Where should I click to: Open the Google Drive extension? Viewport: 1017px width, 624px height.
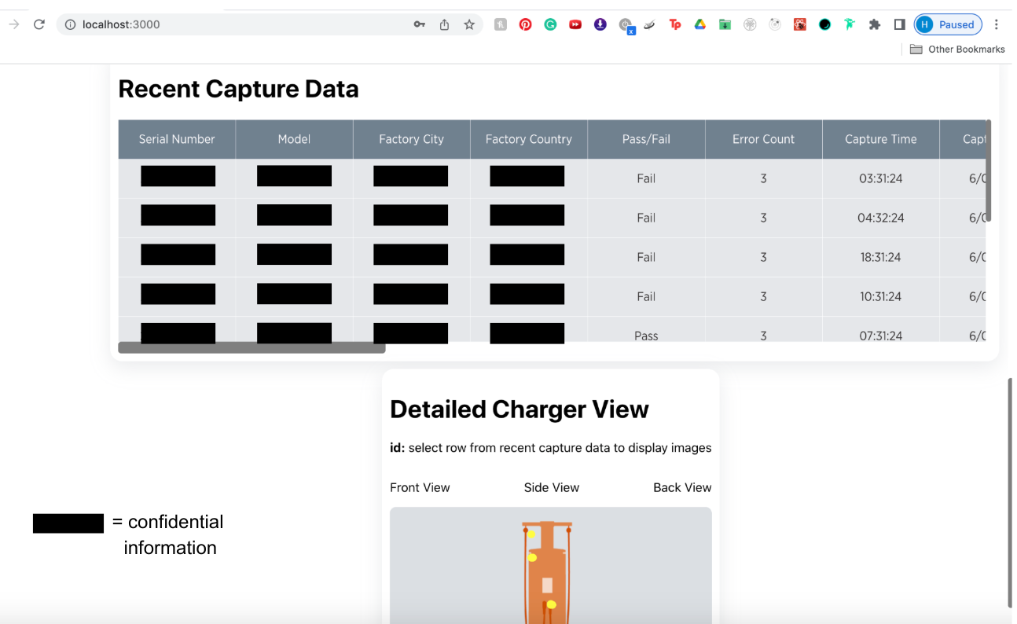(x=699, y=24)
